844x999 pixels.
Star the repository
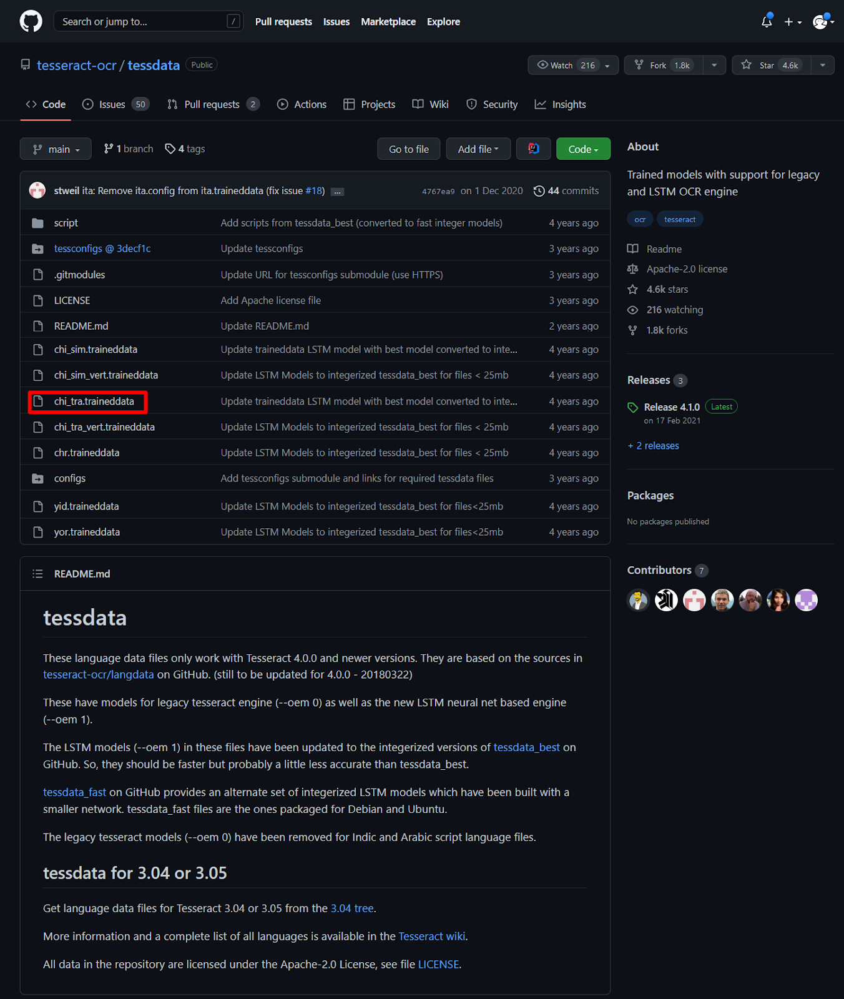coord(772,65)
